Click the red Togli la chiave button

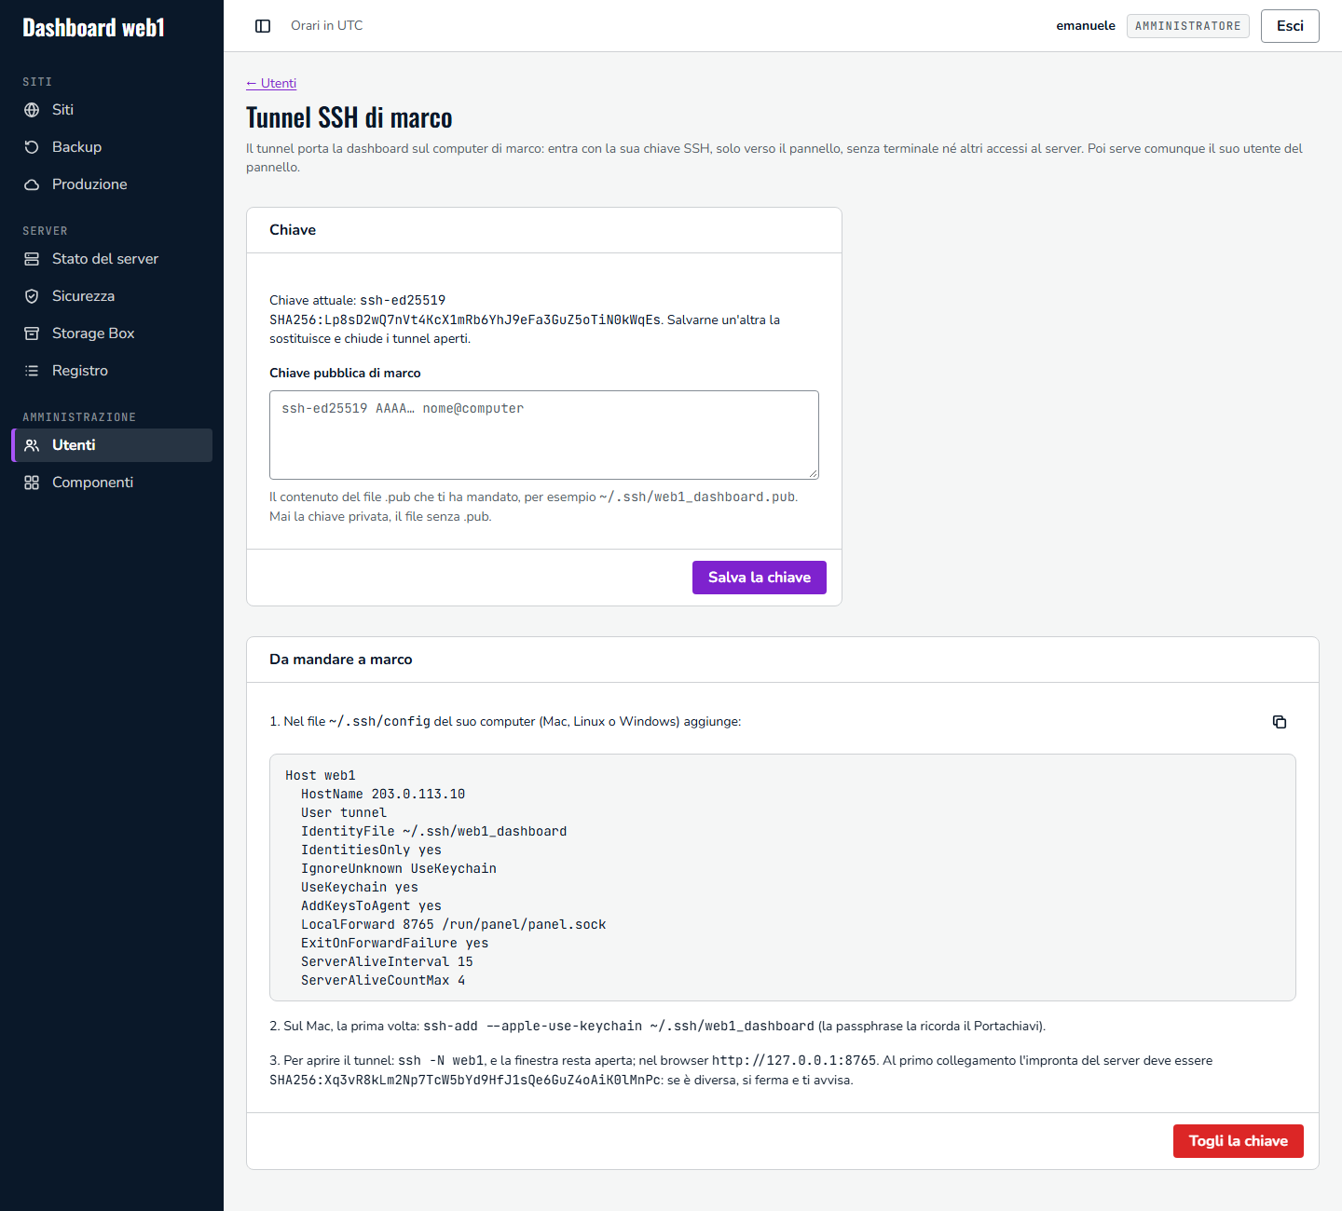click(x=1239, y=1141)
